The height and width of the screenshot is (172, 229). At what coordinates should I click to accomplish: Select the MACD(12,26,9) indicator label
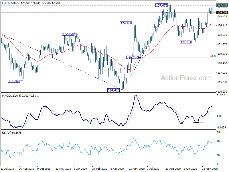click(x=11, y=96)
